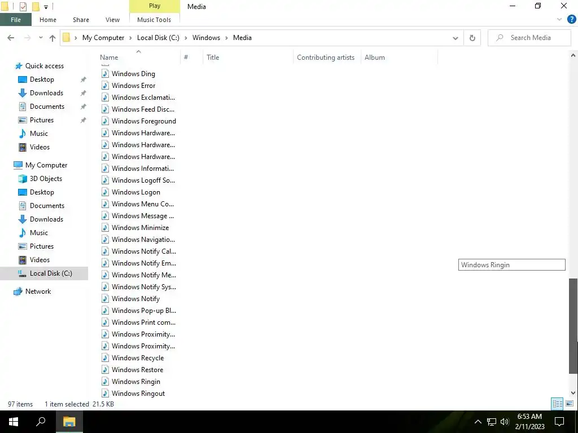This screenshot has width=578, height=433.
Task: Click the Windows Logon file icon
Action: 105,192
